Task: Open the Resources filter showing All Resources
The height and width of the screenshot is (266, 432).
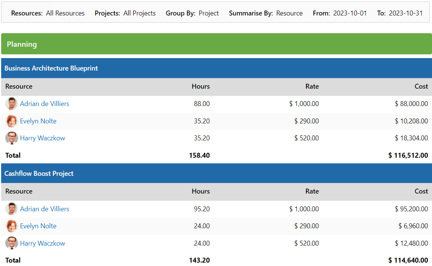Action: click(x=65, y=13)
